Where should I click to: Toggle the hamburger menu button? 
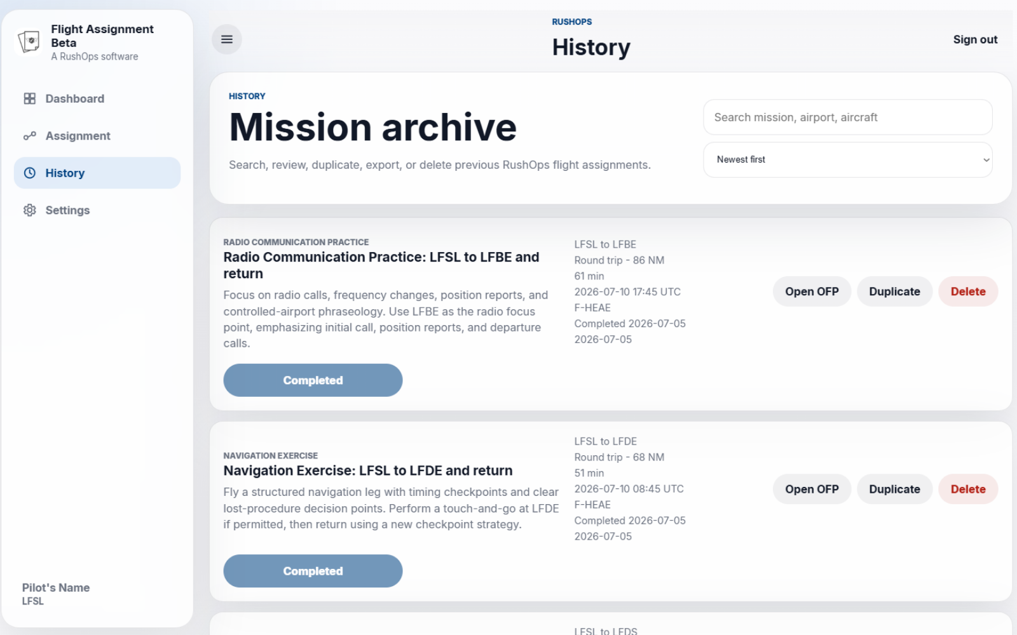(x=227, y=39)
